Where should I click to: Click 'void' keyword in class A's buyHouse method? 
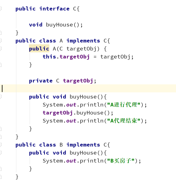(59, 97)
